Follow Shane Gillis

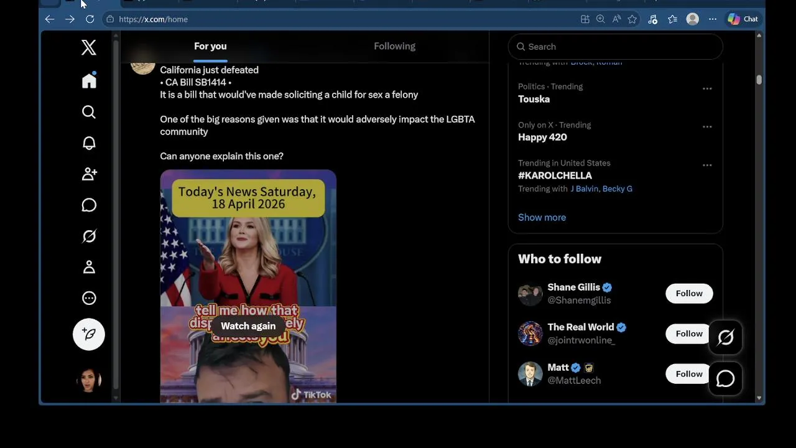[689, 293]
